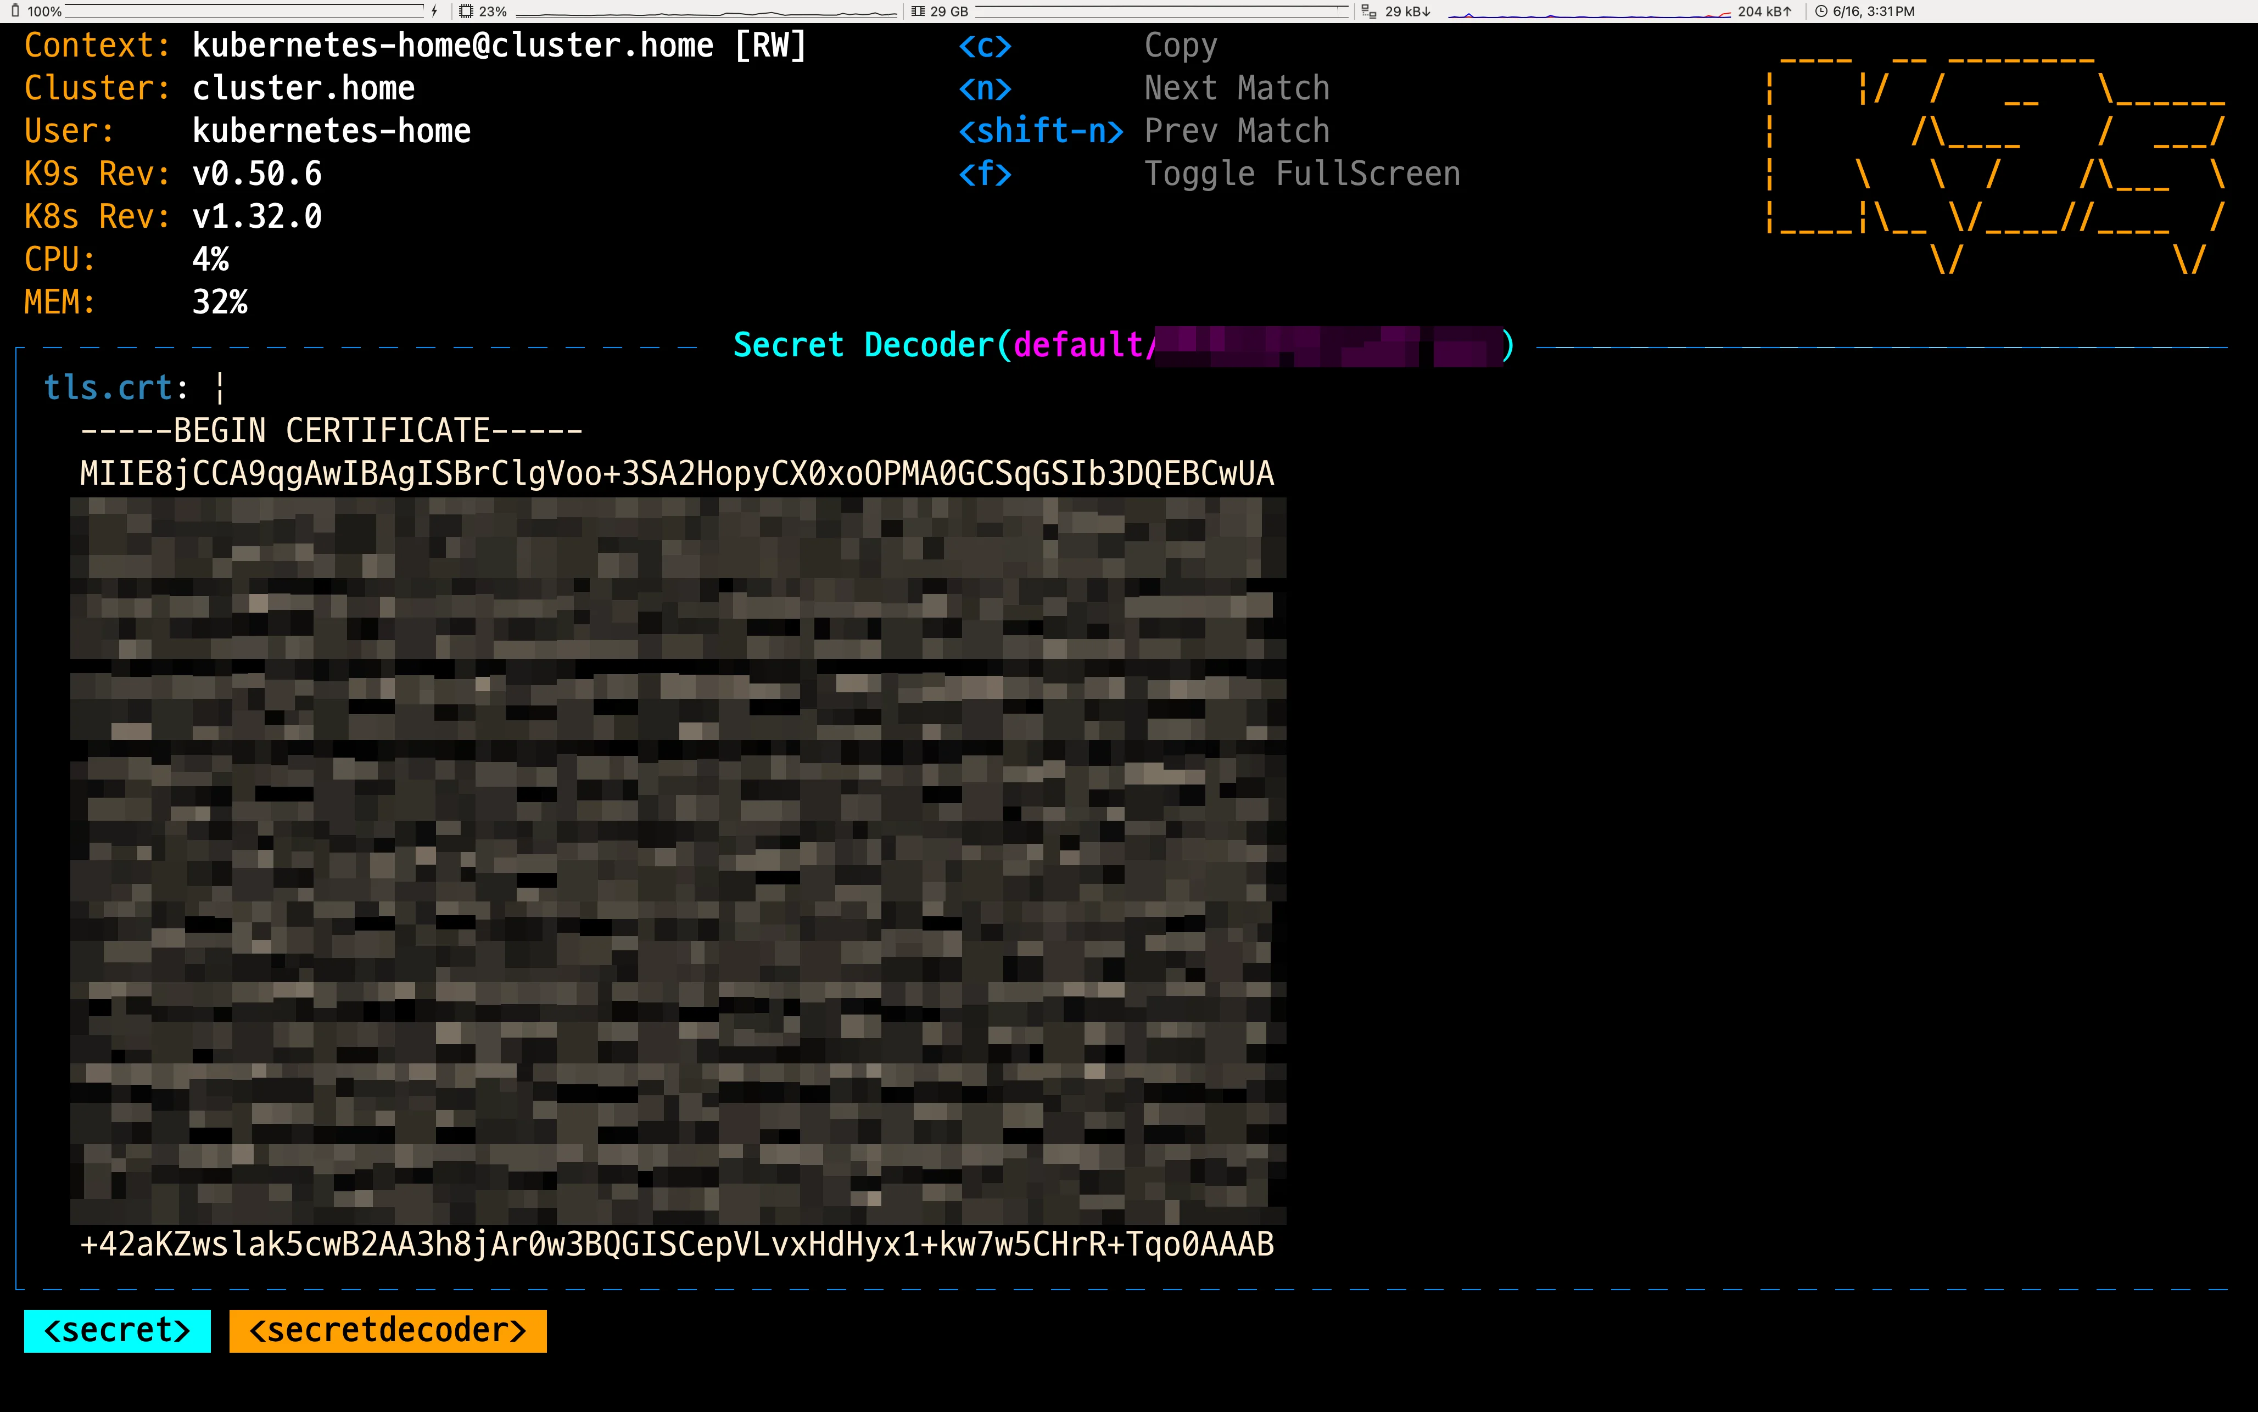Click the memory icon beside 29 GB
The image size is (2258, 1412).
pos(918,11)
